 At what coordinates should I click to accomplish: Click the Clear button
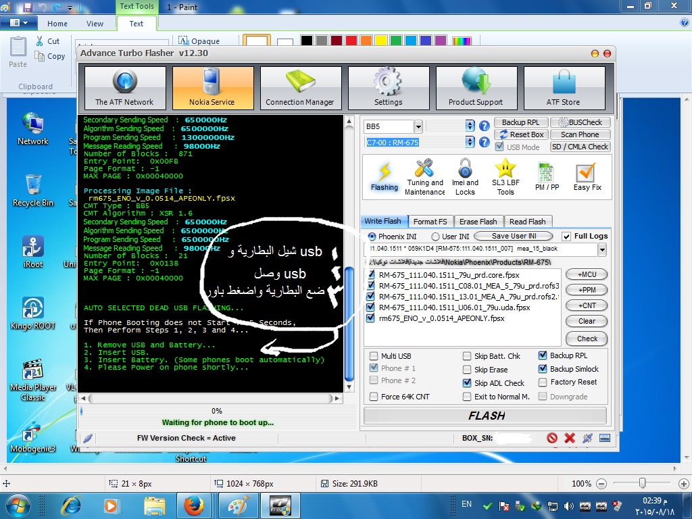point(587,321)
